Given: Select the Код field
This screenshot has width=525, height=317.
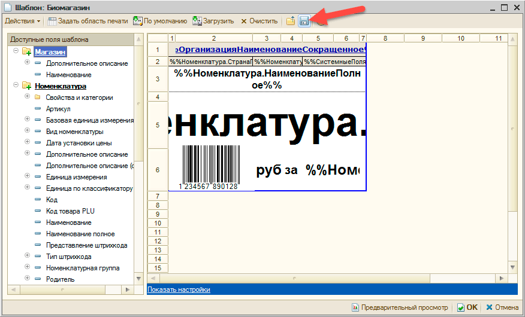Looking at the screenshot, I should [x=52, y=200].
